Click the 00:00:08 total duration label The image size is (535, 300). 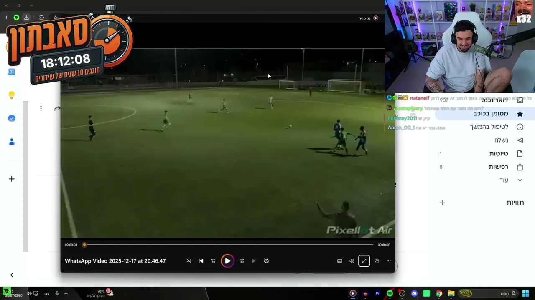(384, 245)
